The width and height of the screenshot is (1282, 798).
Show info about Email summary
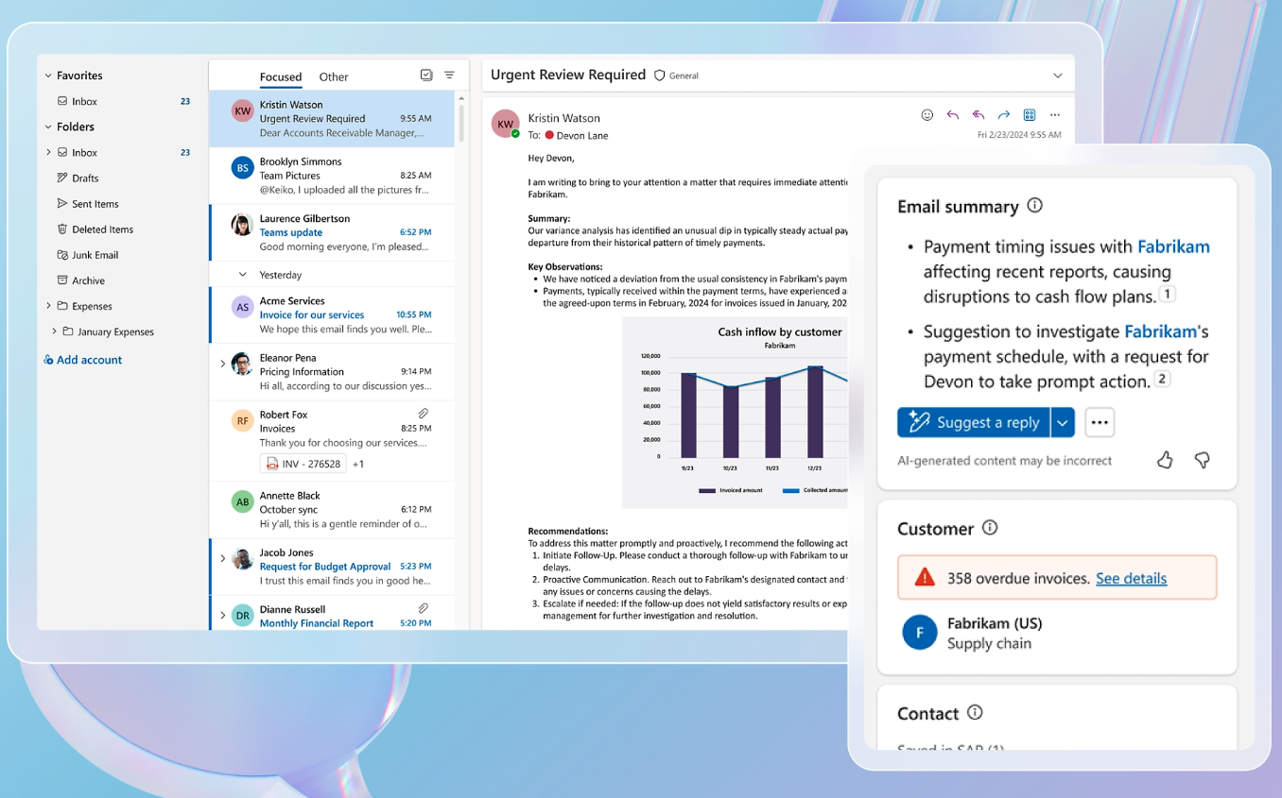click(x=1035, y=205)
